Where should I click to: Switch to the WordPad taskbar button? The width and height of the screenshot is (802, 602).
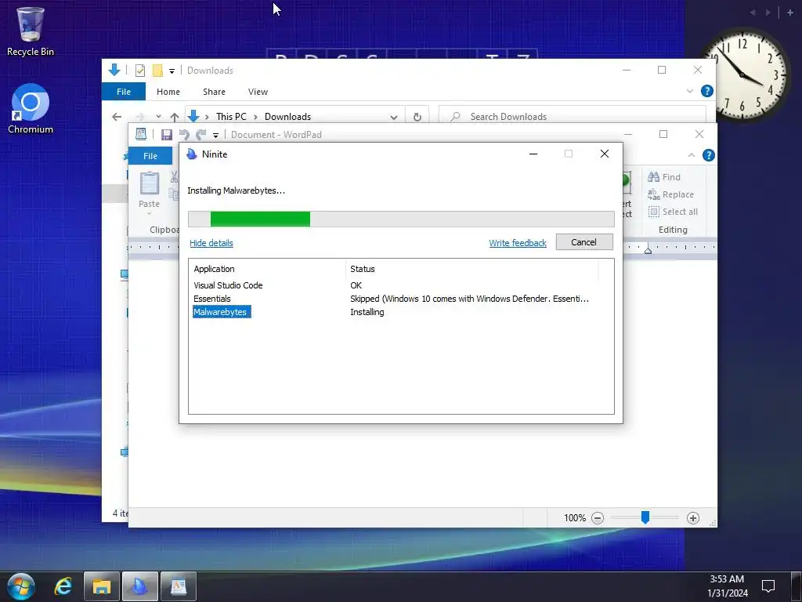(x=179, y=586)
